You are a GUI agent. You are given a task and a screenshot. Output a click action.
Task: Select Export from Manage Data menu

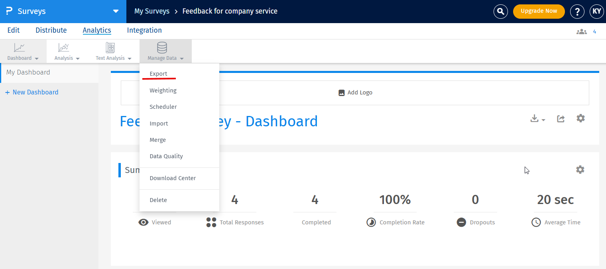158,74
